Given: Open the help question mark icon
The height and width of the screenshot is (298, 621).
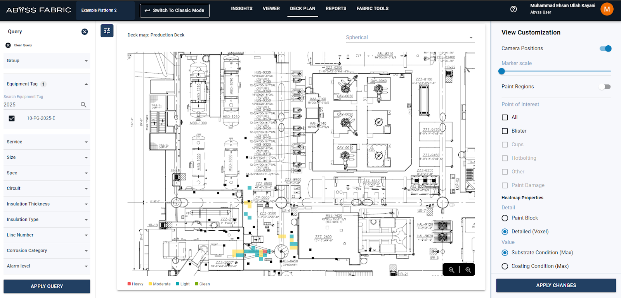Looking at the screenshot, I should tap(513, 9).
